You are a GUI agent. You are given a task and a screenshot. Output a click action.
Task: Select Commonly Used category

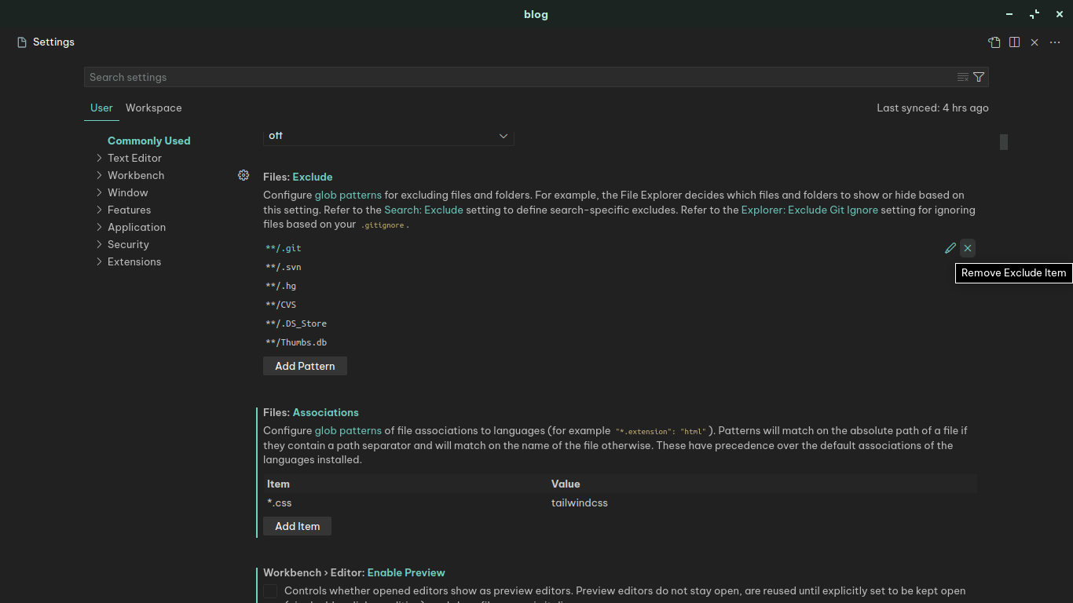(149, 141)
